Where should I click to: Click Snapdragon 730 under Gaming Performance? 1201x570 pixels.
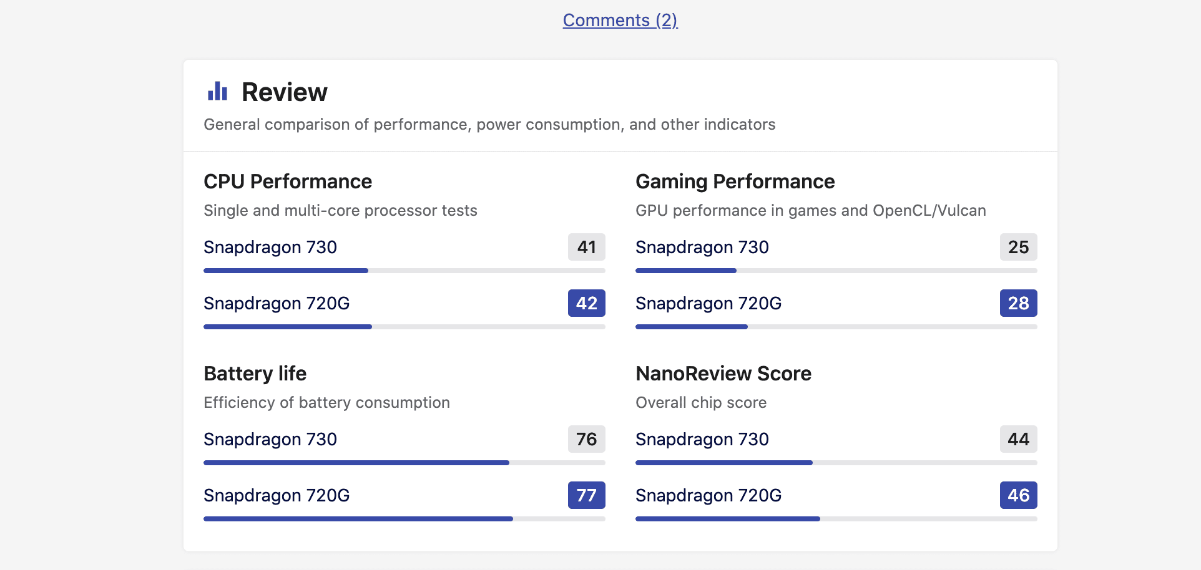tap(702, 247)
